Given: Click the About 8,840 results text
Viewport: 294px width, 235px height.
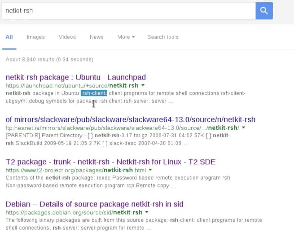Looking at the screenshot, I should point(49,60).
